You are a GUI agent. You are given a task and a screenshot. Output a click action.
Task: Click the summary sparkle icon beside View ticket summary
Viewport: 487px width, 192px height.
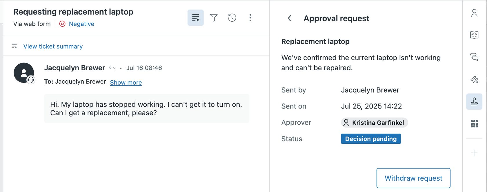[x=14, y=45]
